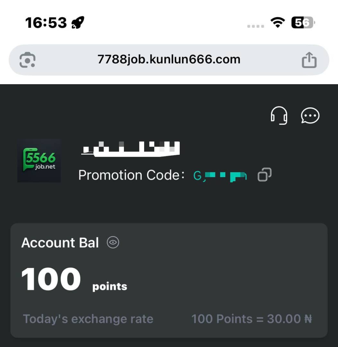The width and height of the screenshot is (338, 347).
Task: Hide the account balance with eye icon
Action: tap(113, 242)
